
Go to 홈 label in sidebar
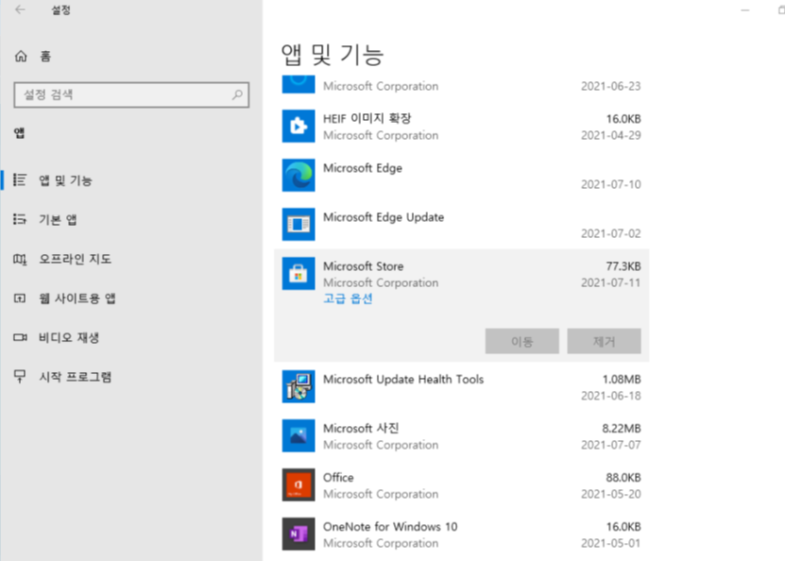coord(45,56)
